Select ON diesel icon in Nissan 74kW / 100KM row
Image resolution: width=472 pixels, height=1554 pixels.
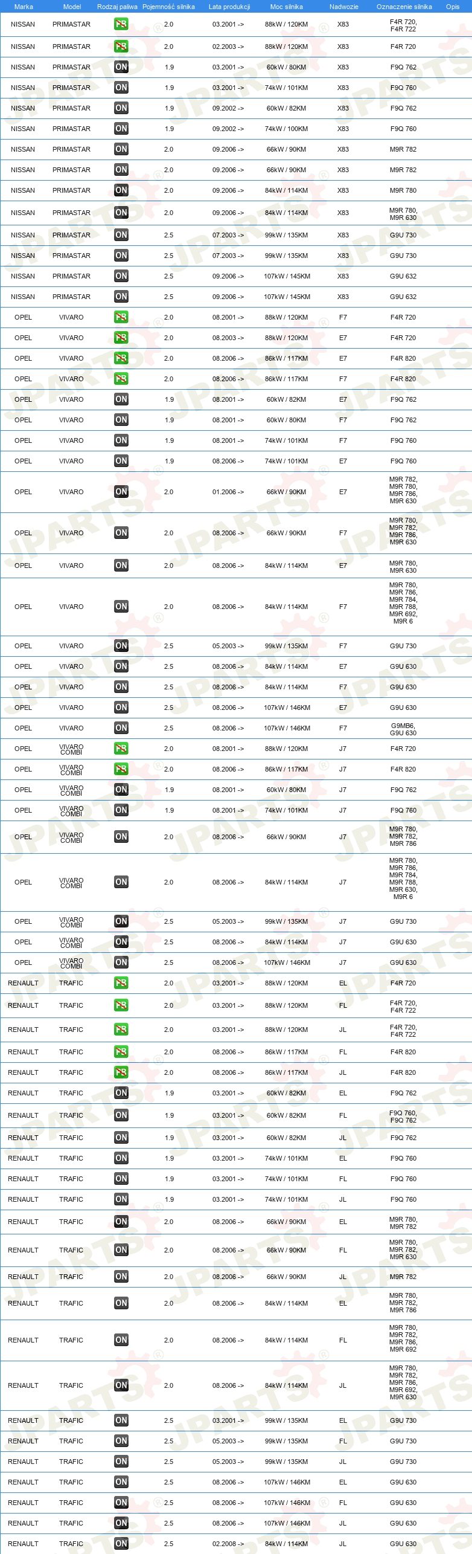[121, 129]
